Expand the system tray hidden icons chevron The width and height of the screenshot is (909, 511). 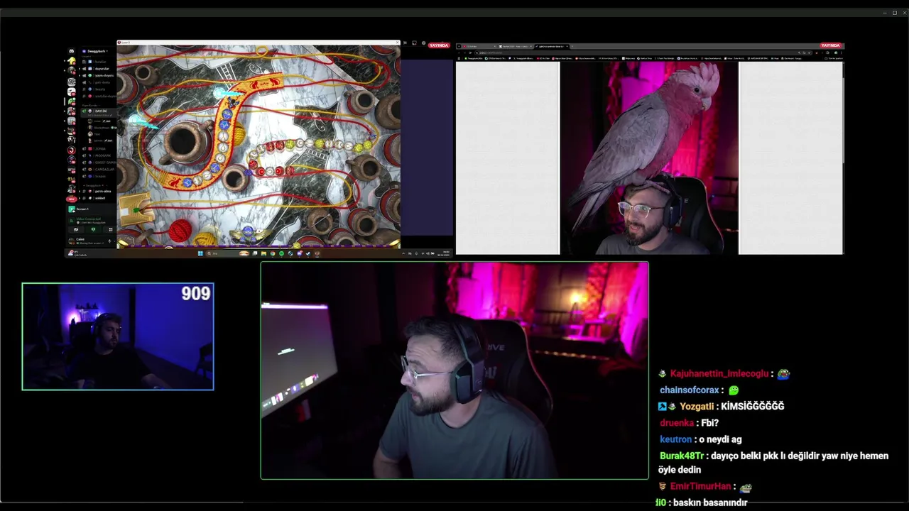click(403, 253)
